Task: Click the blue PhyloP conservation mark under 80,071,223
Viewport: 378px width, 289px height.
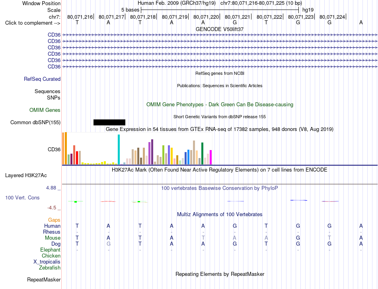Action: click(299, 200)
